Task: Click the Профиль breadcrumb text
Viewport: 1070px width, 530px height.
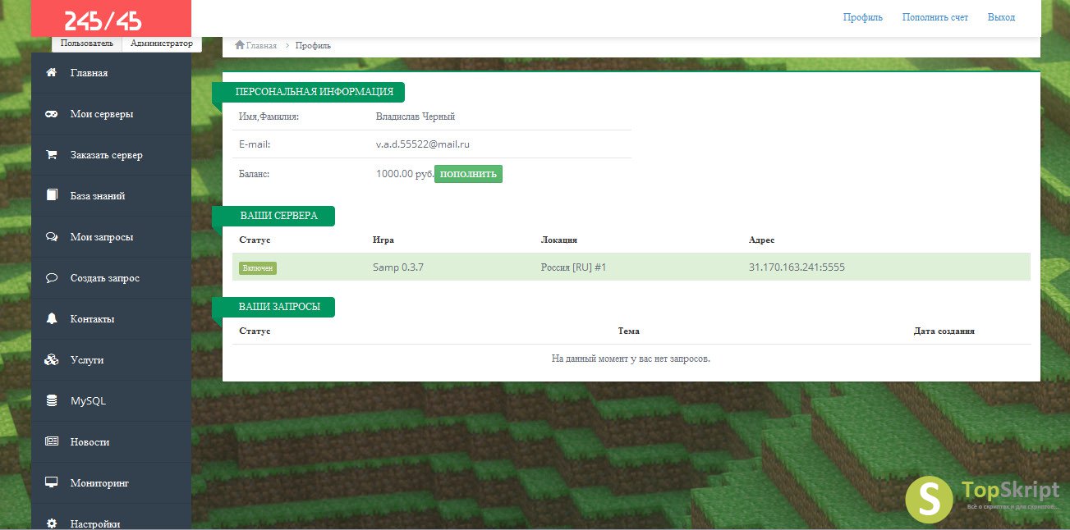Action: pyautogui.click(x=313, y=46)
